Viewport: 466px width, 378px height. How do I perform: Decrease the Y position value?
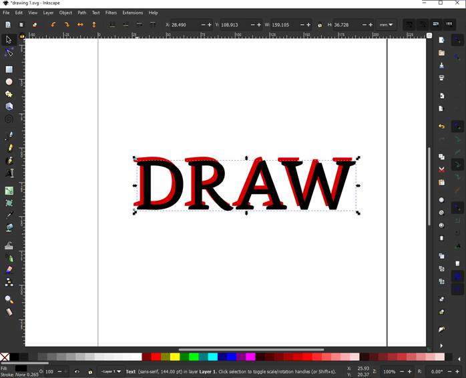pos(252,25)
